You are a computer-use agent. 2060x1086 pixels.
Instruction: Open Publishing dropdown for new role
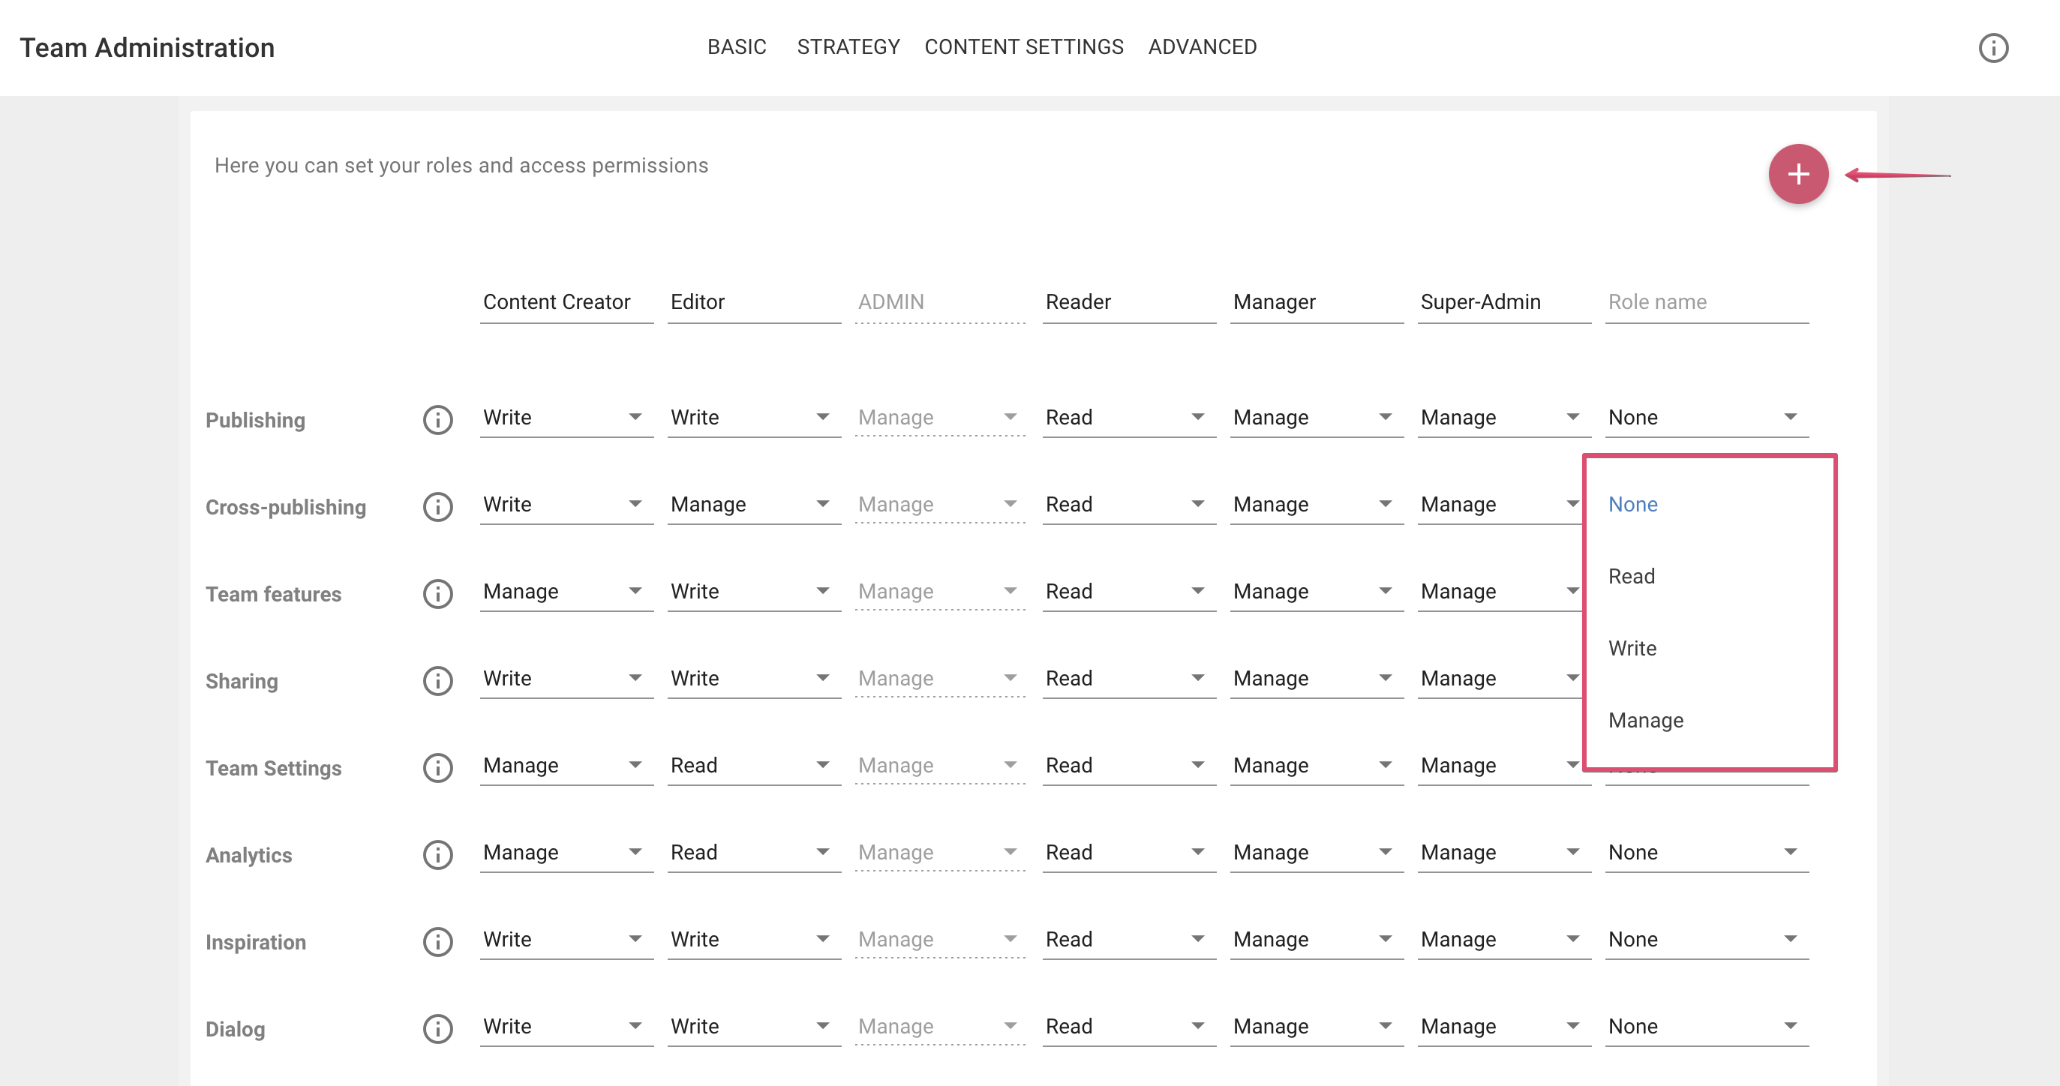point(1707,418)
